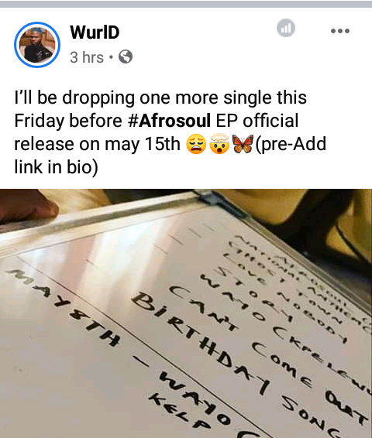Click 'KELP' handwriting at photo bottom
372x438 pixels.
[179, 412]
